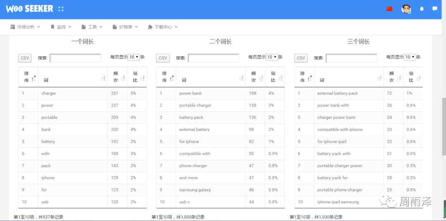446x221 pixels.
Task: Focus the search field of 二个词长 table
Action: [x=214, y=58]
